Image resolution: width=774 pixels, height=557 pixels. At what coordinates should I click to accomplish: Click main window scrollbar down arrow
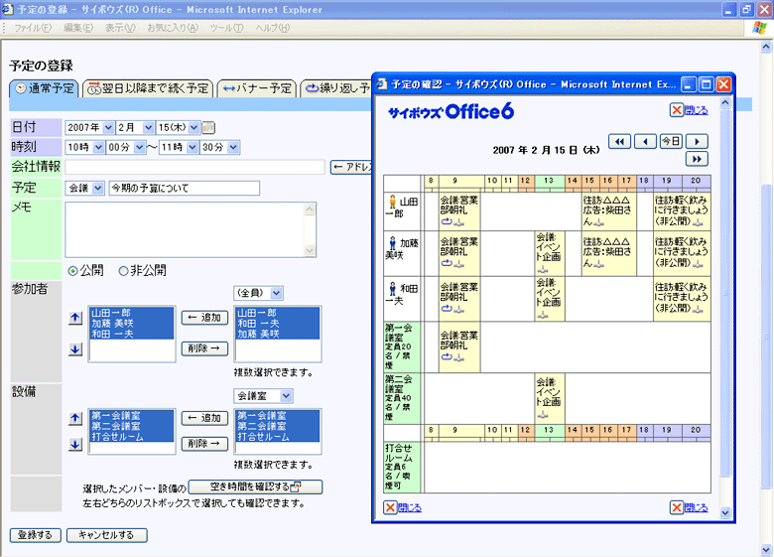coord(766,549)
